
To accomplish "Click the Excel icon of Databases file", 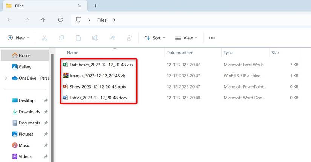I will click(x=65, y=64).
